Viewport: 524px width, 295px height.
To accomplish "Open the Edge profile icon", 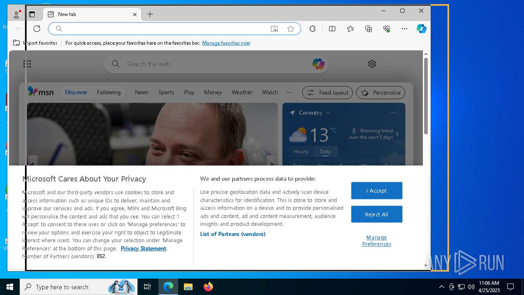I will (x=16, y=14).
